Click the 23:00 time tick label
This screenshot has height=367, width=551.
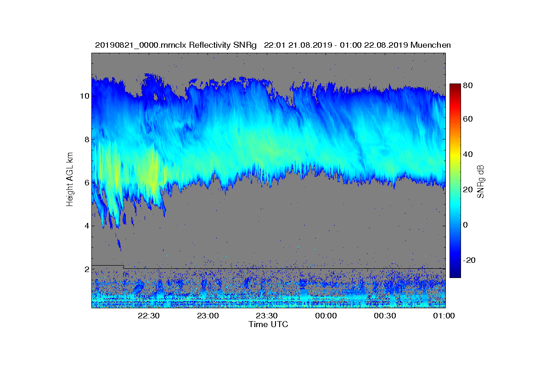click(208, 316)
